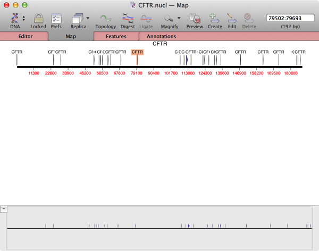Click the Edit pencil icon
Viewport: 319px width, 251px height.
[x=232, y=18]
